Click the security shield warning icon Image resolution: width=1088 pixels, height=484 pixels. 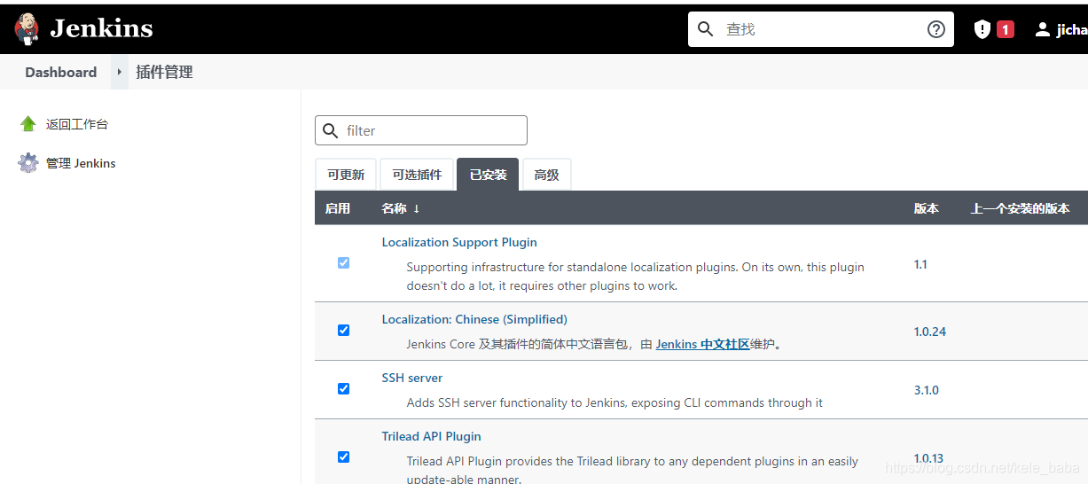click(x=982, y=29)
